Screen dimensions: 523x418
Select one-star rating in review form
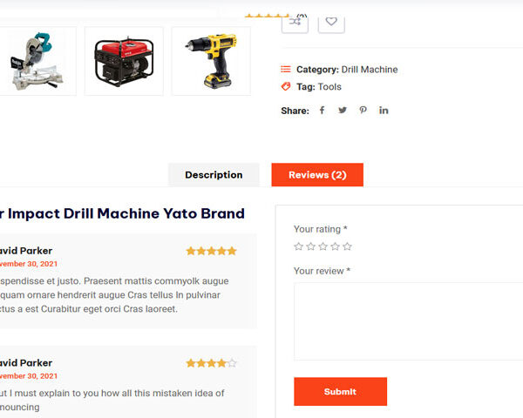coord(298,246)
